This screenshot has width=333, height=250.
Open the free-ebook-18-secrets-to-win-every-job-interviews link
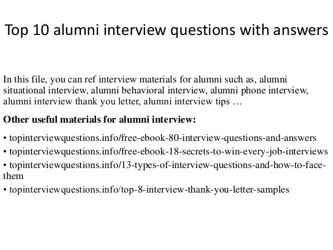click(169, 152)
